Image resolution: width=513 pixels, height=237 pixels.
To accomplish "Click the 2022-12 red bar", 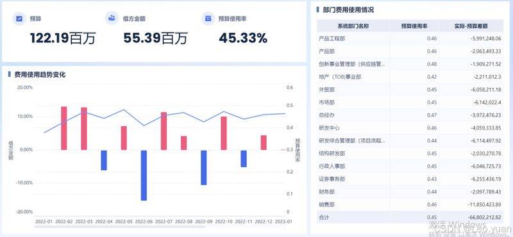I will coord(264,143).
